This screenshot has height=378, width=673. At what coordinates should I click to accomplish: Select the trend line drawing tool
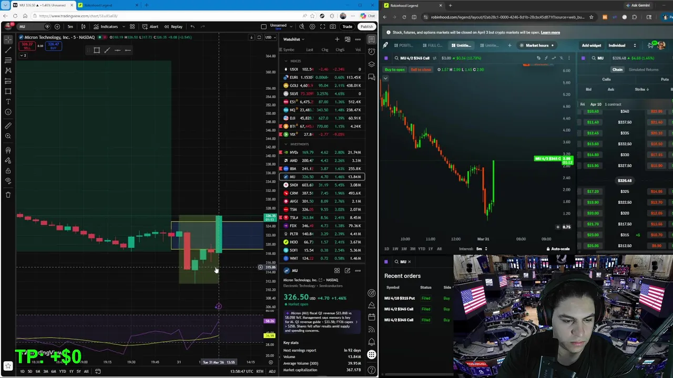pos(8,50)
